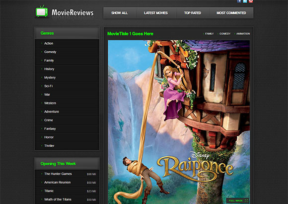This screenshot has width=288, height=204.
Task: Click the $98 Mil value for Hunter Games
Action: (91, 174)
